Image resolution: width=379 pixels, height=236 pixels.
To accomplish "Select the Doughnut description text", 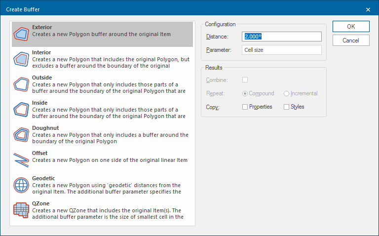I will (x=110, y=138).
